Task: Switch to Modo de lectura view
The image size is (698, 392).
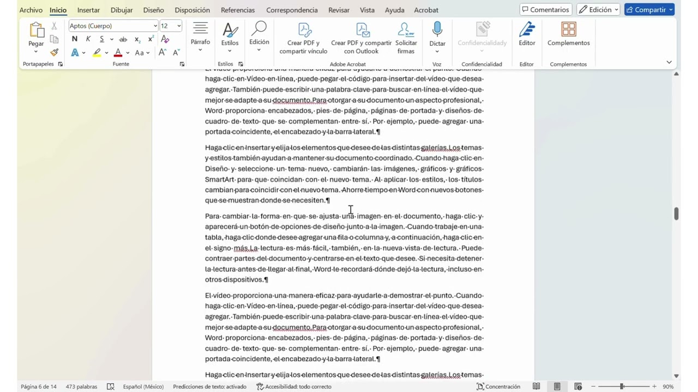Action: 537,387
